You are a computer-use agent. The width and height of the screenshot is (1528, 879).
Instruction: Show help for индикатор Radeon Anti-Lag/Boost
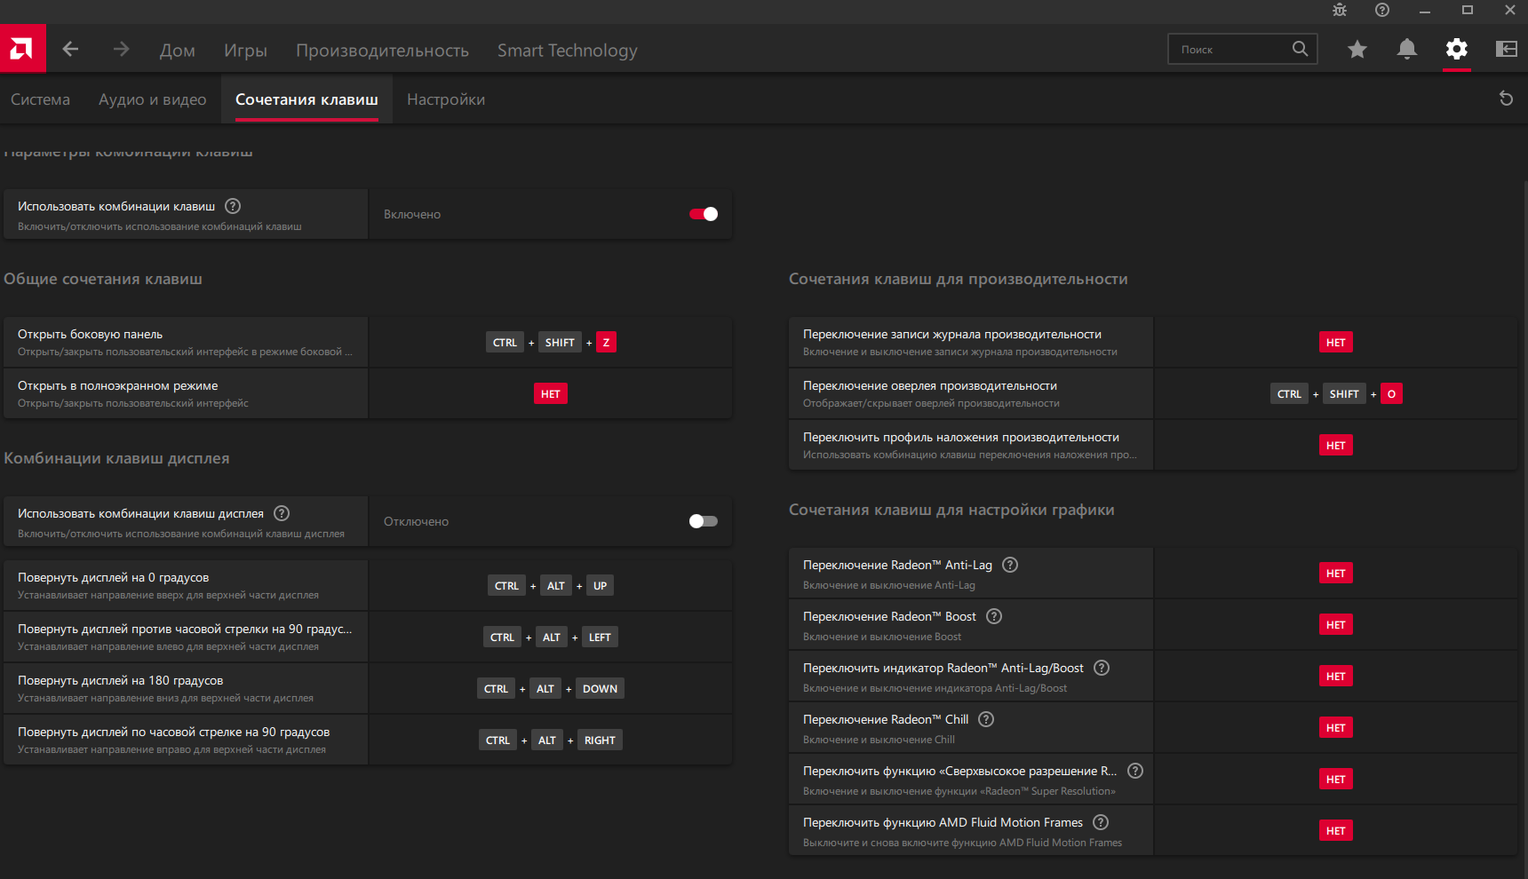[x=1102, y=668]
